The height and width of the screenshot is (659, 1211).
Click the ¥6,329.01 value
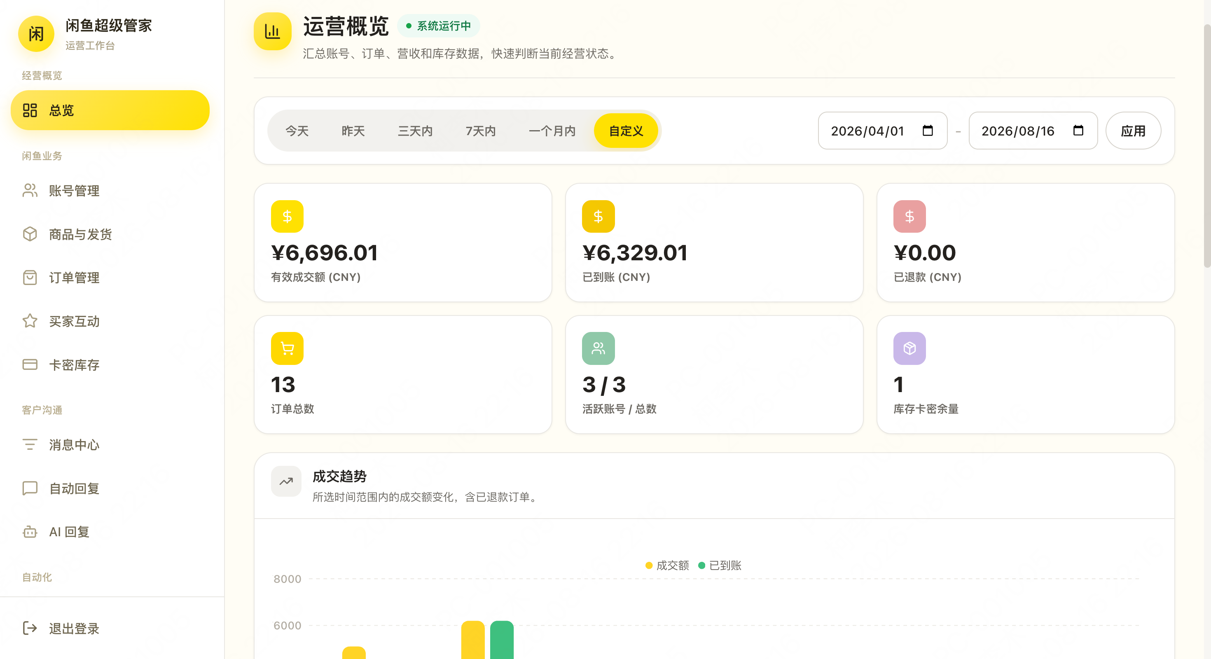point(635,253)
